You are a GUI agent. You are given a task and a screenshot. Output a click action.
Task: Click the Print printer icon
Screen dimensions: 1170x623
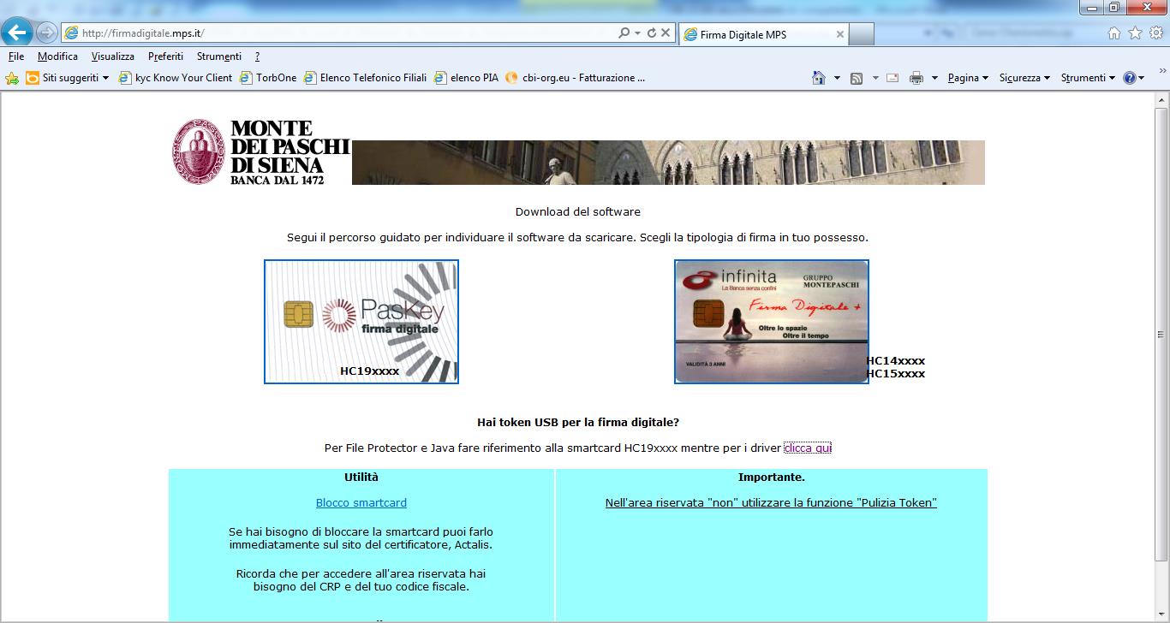click(x=916, y=78)
